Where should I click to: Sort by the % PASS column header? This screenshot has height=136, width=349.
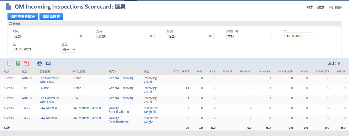pyautogui.click(x=227, y=72)
